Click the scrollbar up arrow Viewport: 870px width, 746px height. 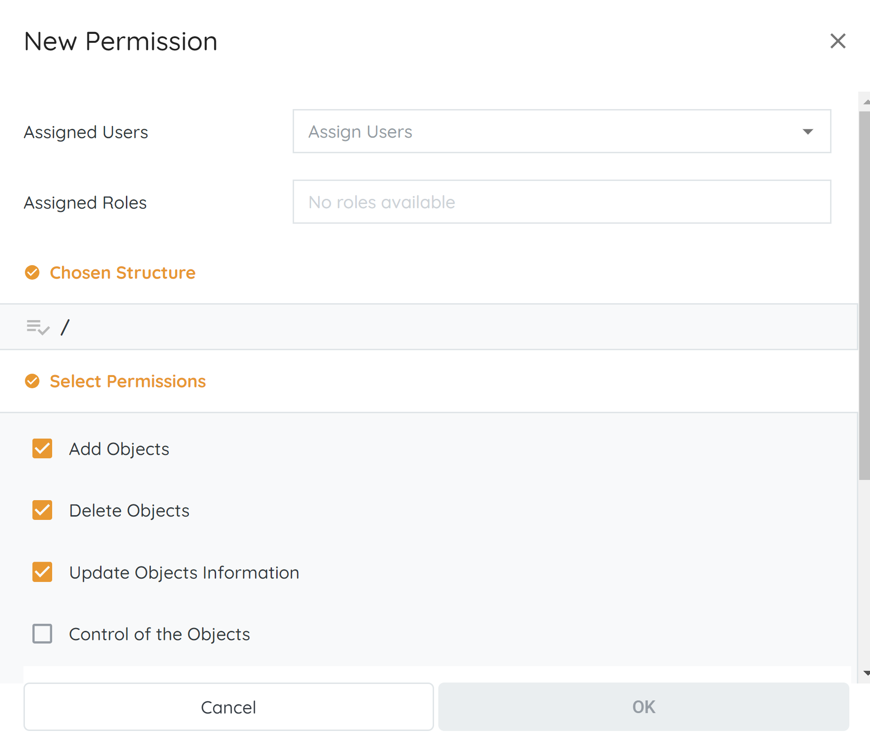[x=865, y=101]
